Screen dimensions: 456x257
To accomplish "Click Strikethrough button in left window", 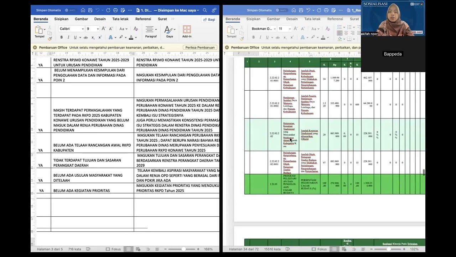I will pyautogui.click(x=85, y=37).
